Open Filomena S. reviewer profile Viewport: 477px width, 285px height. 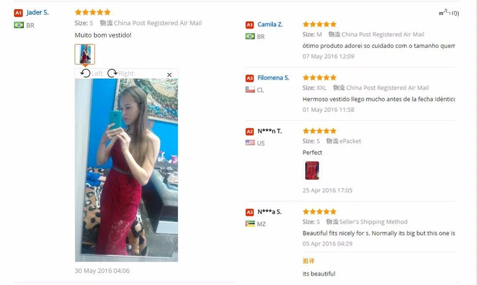pyautogui.click(x=273, y=78)
